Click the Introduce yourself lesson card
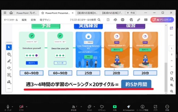Viewport: 178px width, 112px height. pos(32,50)
